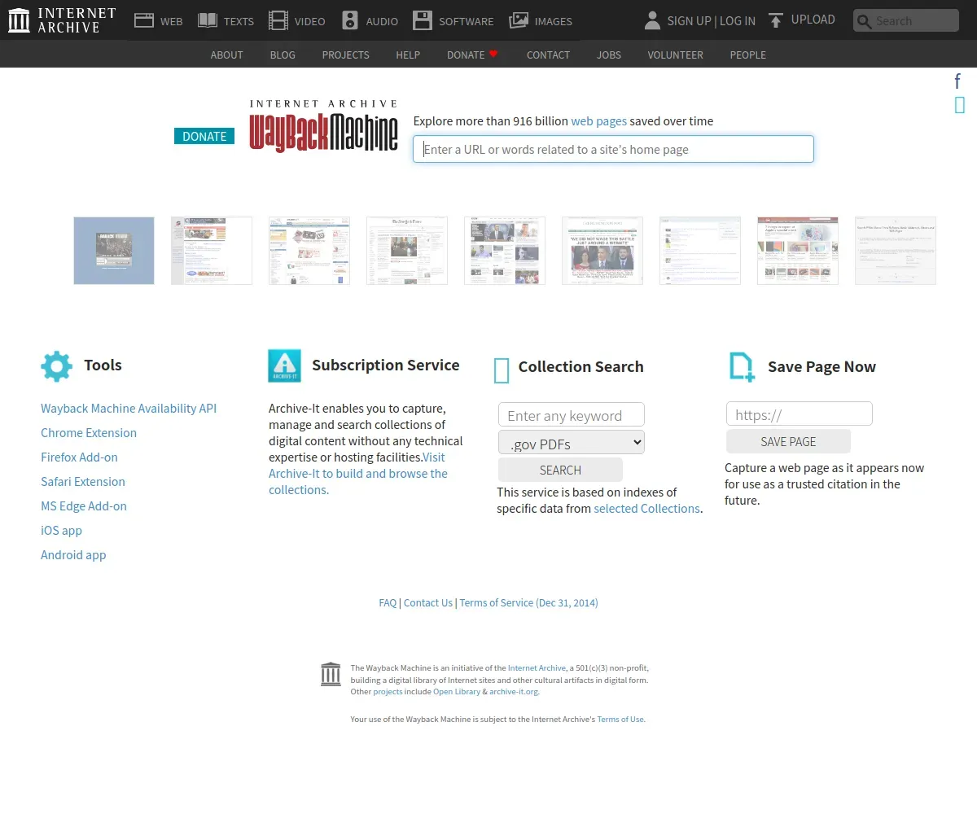
Task: Follow the 'selected Collections' link
Action: [646, 509]
